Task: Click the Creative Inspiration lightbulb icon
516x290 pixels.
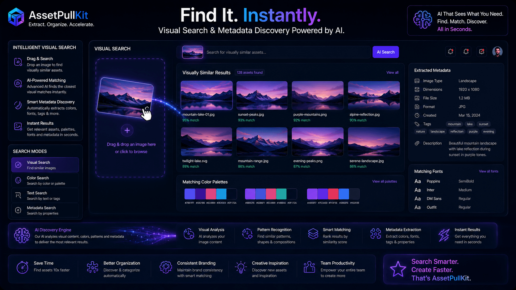Action: [241, 267]
